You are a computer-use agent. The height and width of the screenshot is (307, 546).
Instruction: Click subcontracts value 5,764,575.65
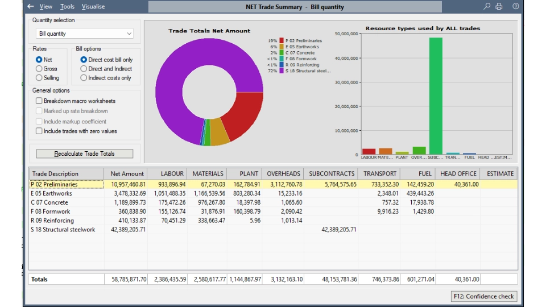coord(340,184)
